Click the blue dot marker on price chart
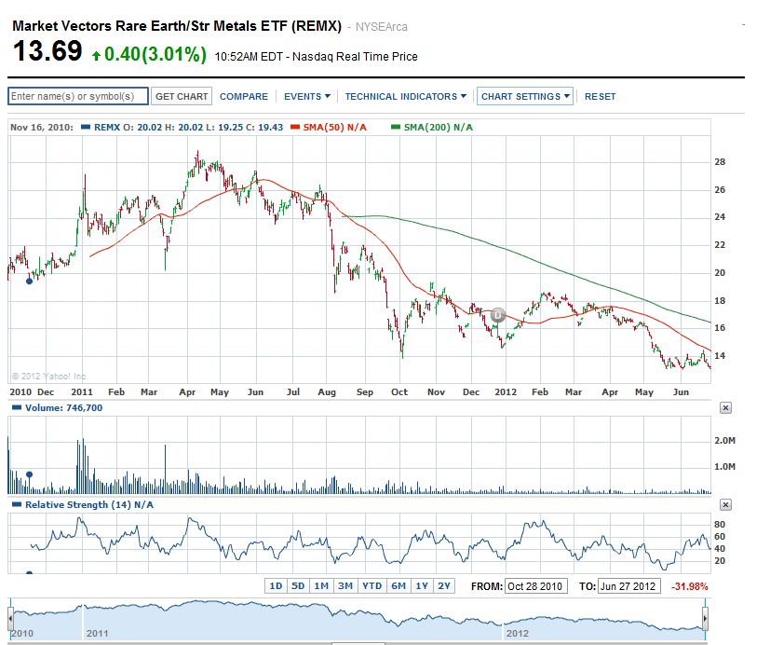The image size is (770, 645). click(x=29, y=281)
